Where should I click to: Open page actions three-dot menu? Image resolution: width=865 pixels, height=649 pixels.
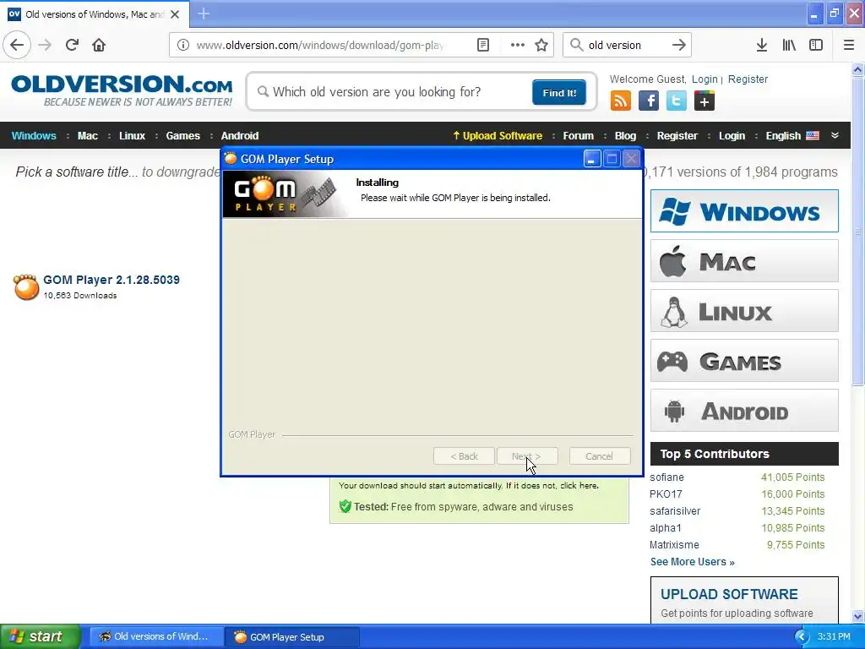pos(518,46)
